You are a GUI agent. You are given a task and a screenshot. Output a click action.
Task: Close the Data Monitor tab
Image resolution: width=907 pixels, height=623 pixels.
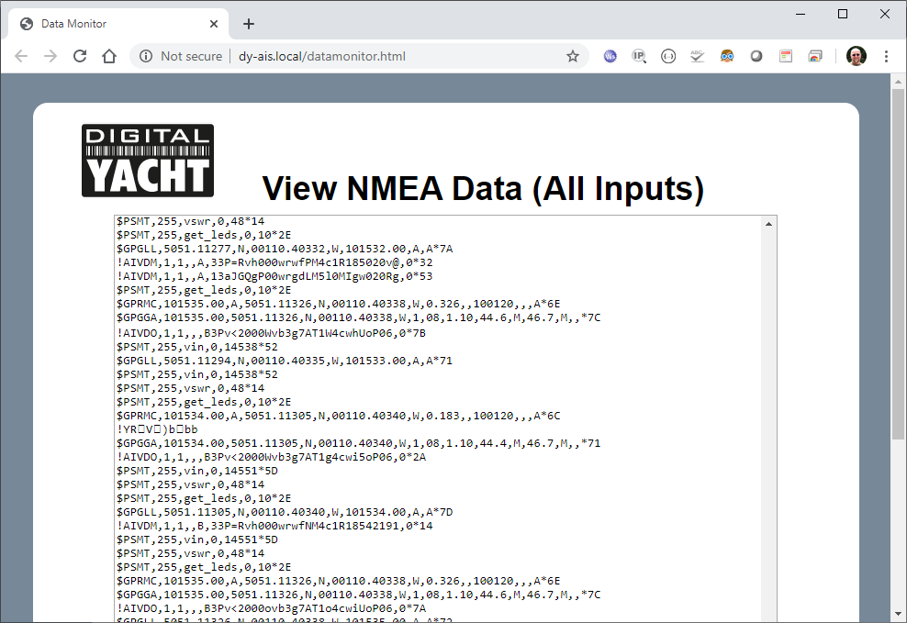(213, 24)
